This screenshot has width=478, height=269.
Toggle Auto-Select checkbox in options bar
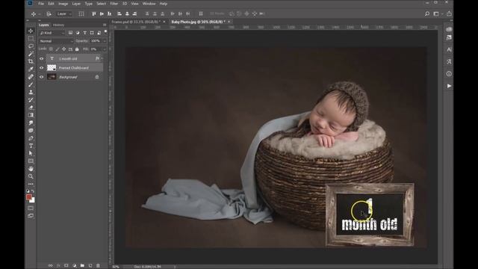(49, 13)
